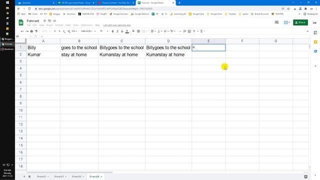Screen dimensions: 320x180
Task: Rename the Forecast document title
Action: click(33, 20)
